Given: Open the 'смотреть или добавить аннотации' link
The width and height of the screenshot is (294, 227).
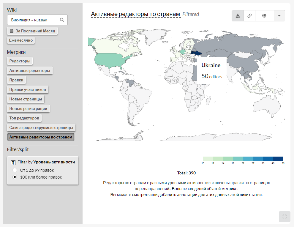Looking at the screenshot, I should [197, 195].
